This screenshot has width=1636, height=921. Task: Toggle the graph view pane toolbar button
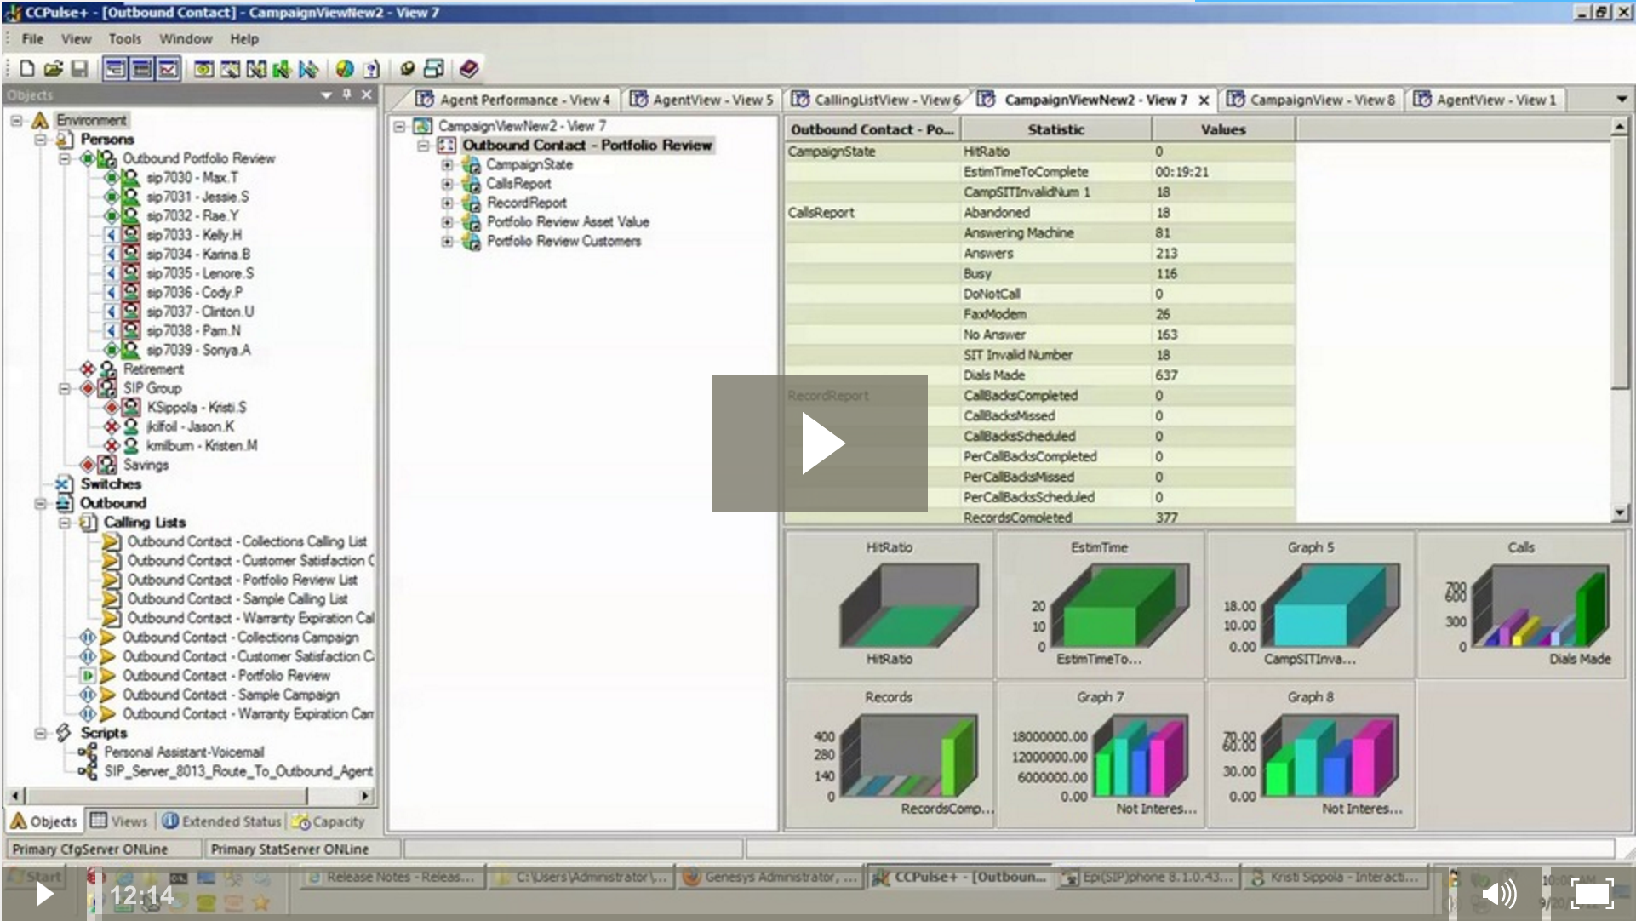(x=169, y=68)
